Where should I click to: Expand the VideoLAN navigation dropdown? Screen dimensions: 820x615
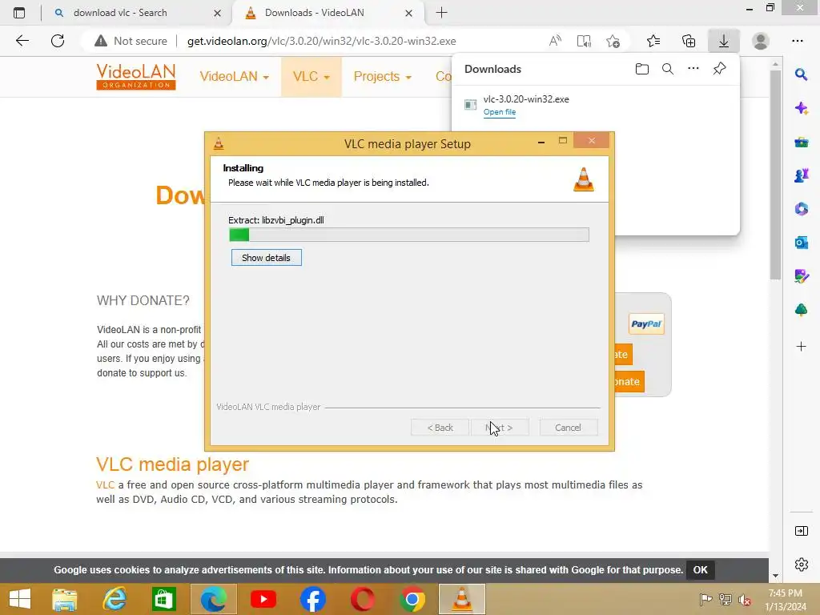tap(235, 76)
